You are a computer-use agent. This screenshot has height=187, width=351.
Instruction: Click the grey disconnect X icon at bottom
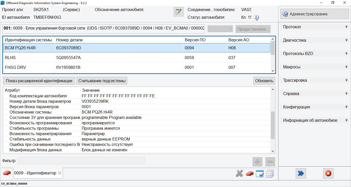click(239, 173)
